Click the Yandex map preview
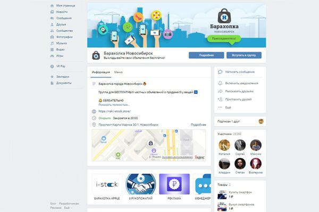This screenshot has height=212, width=319. pyautogui.click(x=149, y=145)
